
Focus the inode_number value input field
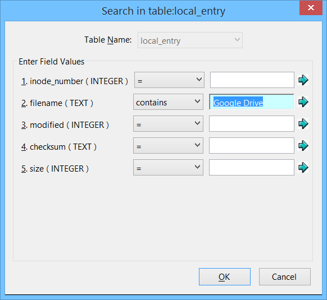coord(252,80)
